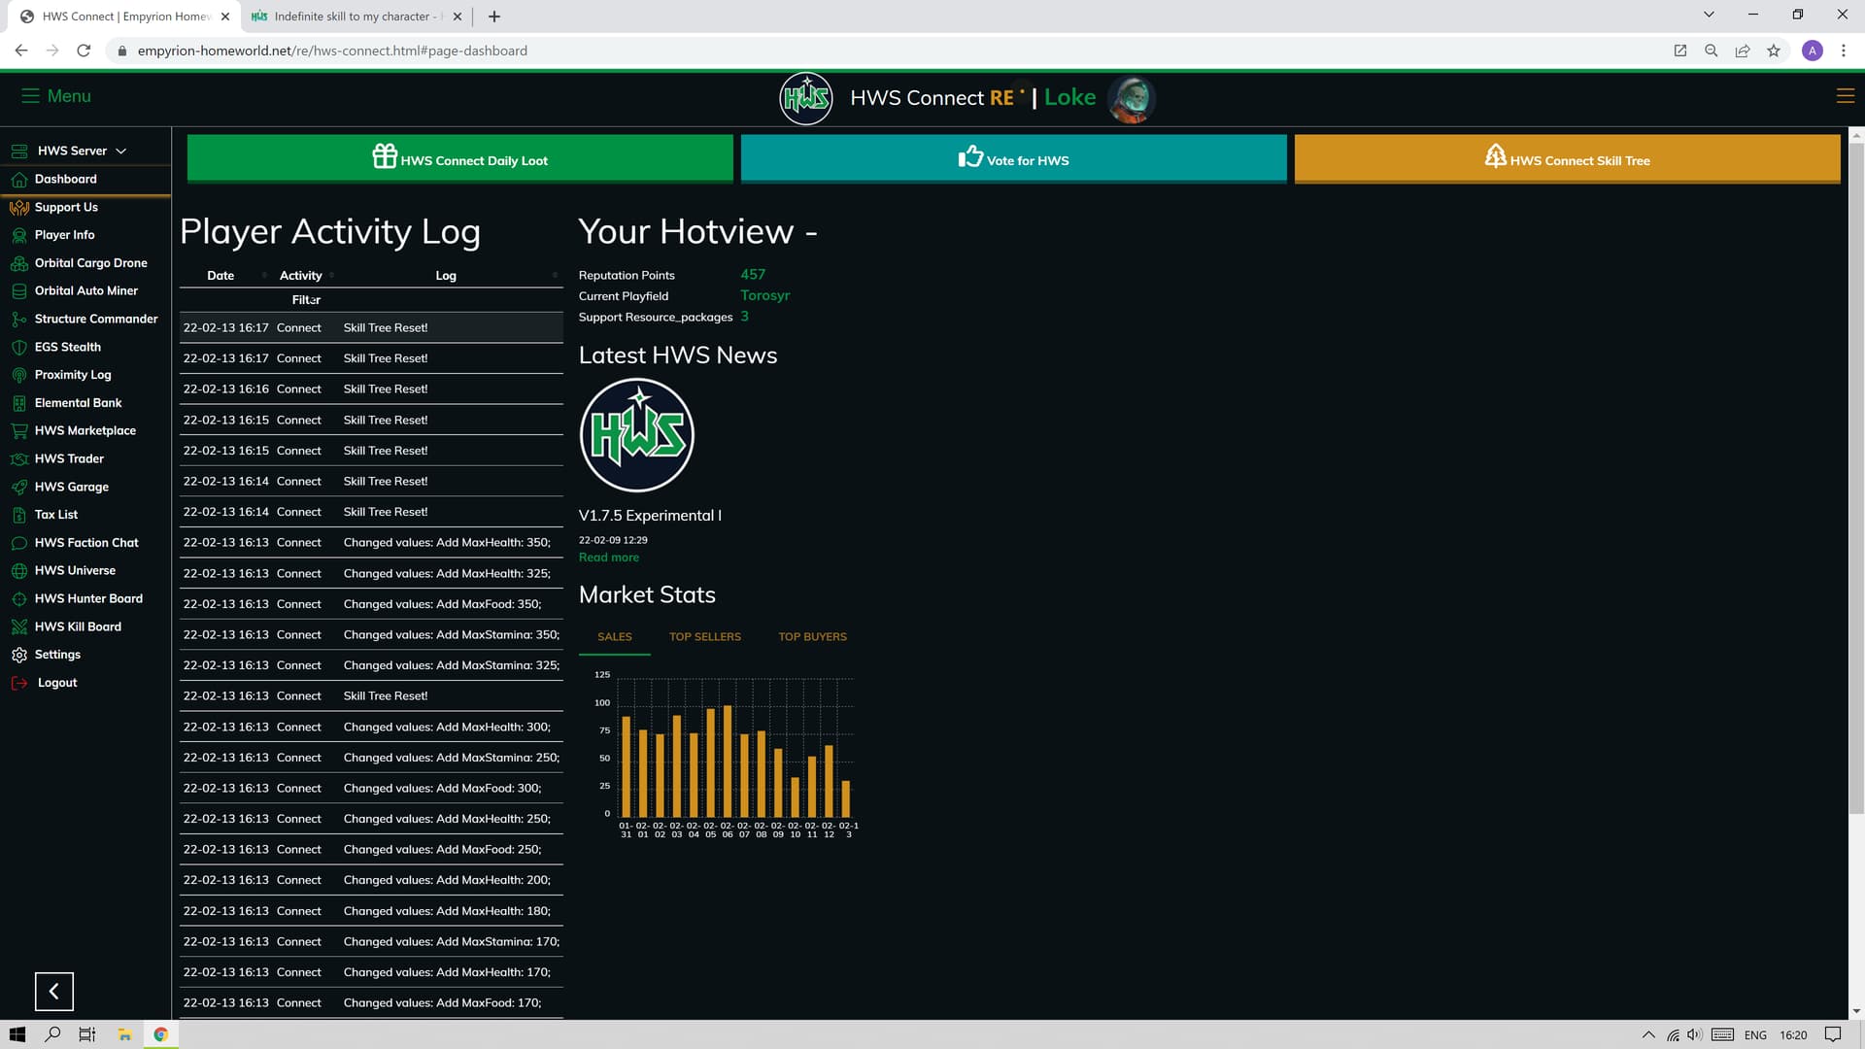Open HWS Universe globe icon
This screenshot has width=1865, height=1049.
click(x=18, y=571)
